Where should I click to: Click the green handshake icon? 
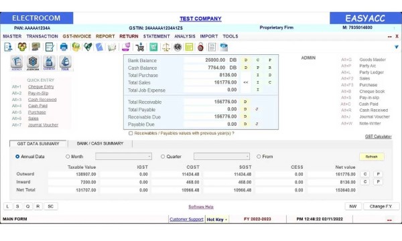tap(88, 47)
